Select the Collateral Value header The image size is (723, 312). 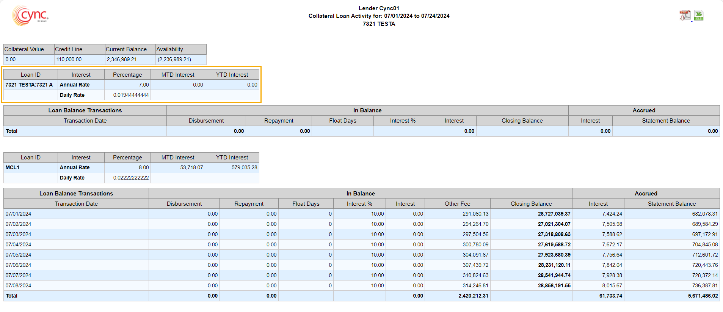pyautogui.click(x=24, y=49)
